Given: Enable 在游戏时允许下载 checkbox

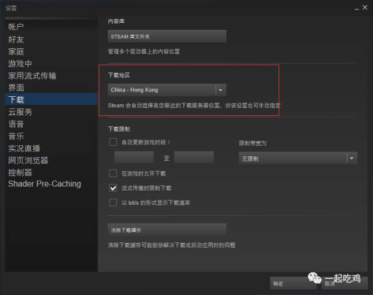Looking at the screenshot, I should 113,173.
